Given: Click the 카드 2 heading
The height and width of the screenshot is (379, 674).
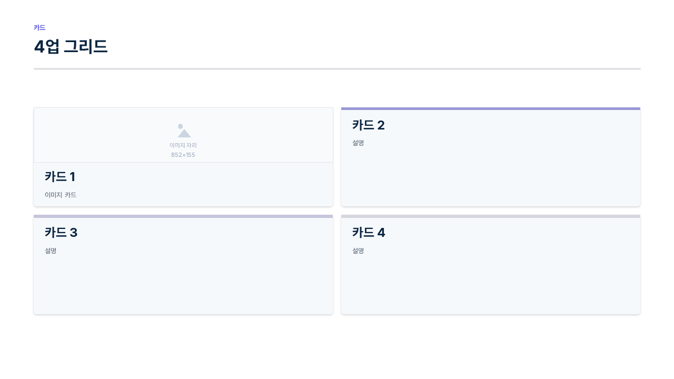Looking at the screenshot, I should point(369,125).
